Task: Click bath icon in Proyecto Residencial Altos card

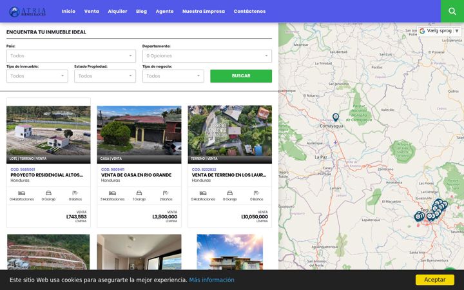Action: click(x=75, y=193)
